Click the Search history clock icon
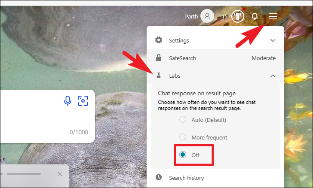 click(159, 177)
